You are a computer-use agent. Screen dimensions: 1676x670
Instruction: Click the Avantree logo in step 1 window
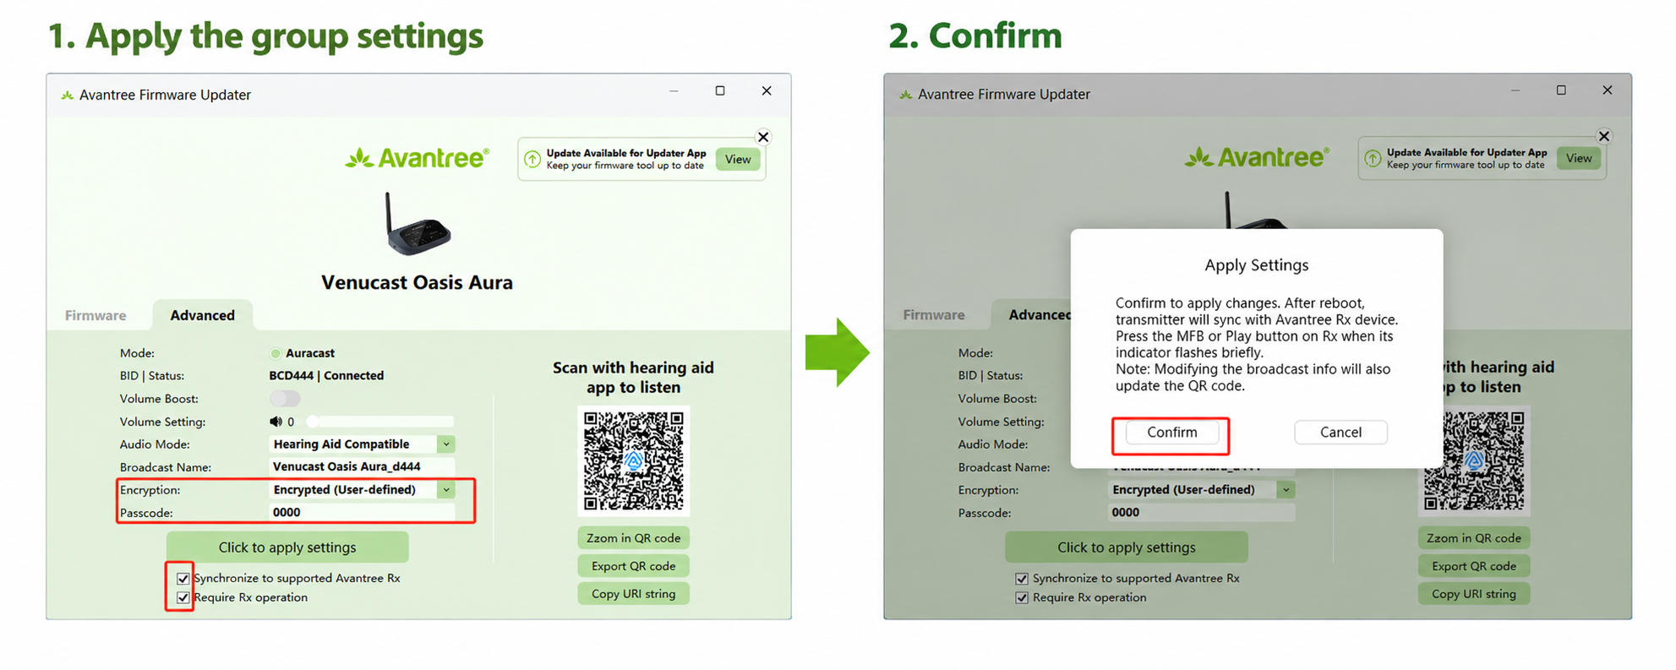point(418,158)
